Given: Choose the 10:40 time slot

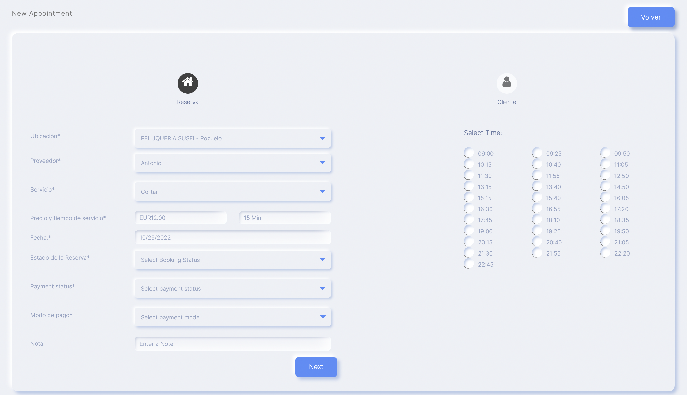Looking at the screenshot, I should [x=537, y=164].
